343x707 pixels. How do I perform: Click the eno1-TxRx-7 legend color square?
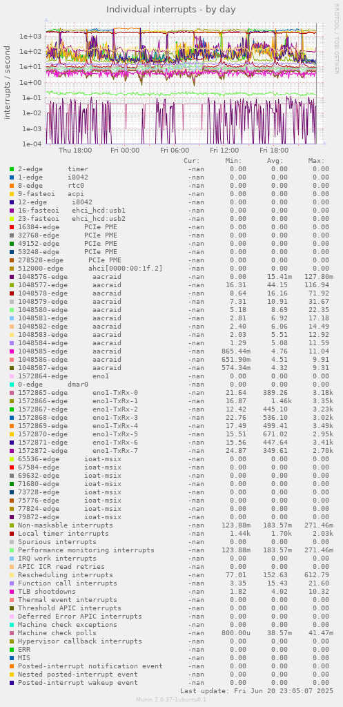pos(12,451)
